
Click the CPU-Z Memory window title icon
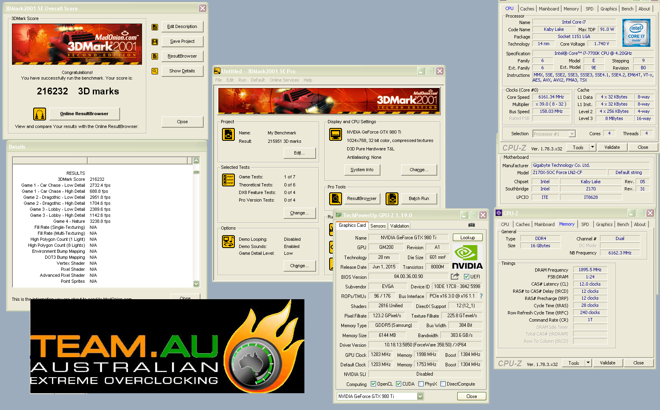tap(499, 213)
